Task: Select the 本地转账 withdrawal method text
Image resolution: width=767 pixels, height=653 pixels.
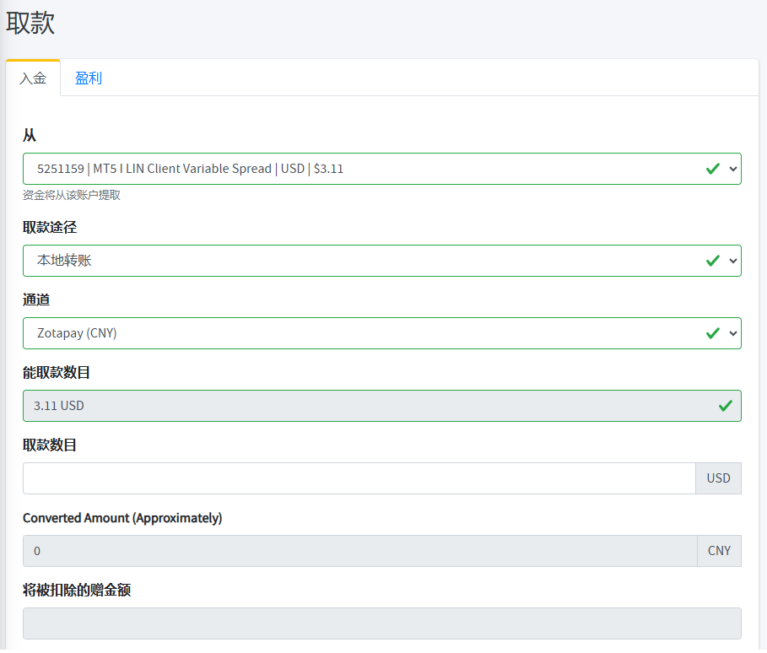Action: [64, 261]
